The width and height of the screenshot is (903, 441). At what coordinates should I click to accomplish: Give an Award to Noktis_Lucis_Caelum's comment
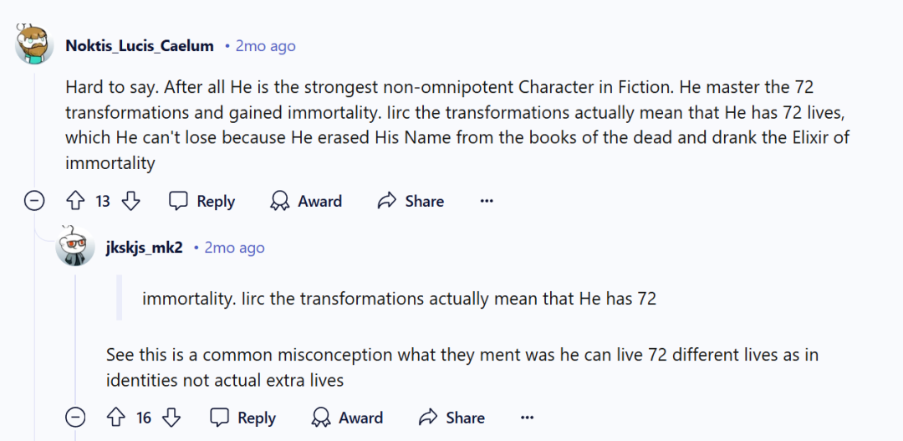(306, 201)
